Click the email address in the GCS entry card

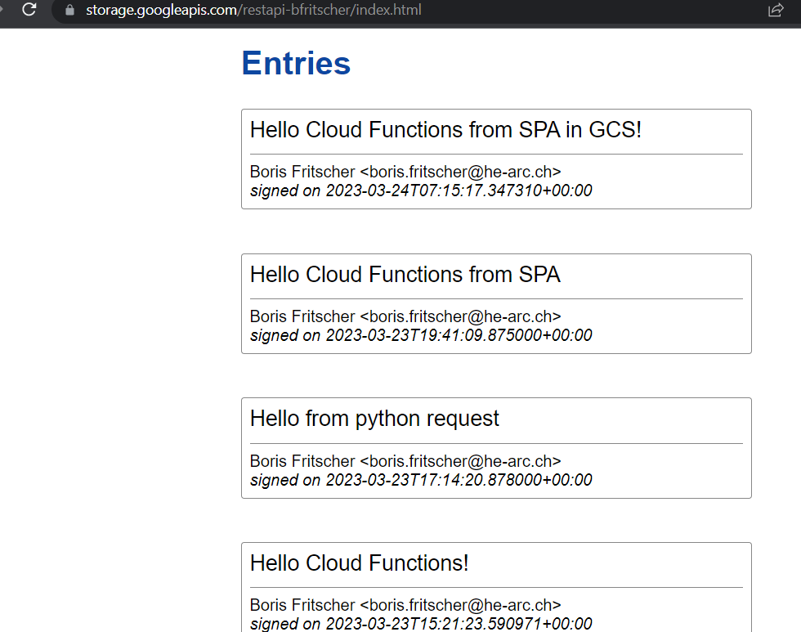[460, 173]
